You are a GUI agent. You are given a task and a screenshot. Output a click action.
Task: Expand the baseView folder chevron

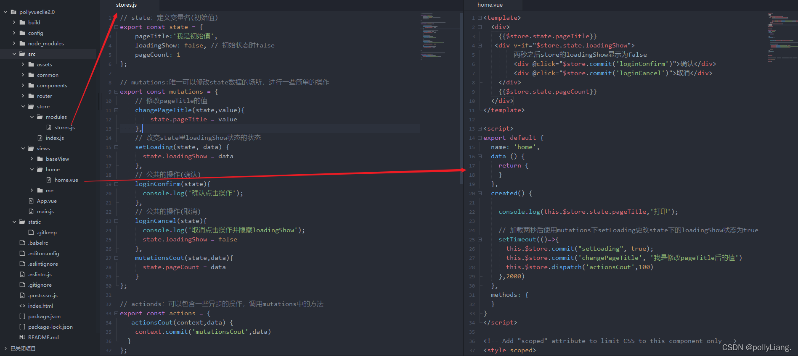[32, 159]
